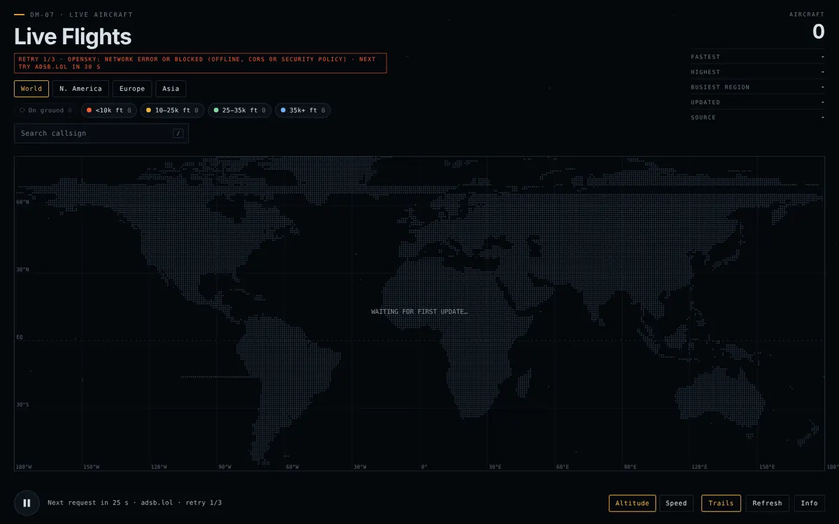Click the FASTEST stat row
The width and height of the screenshot is (839, 524).
point(758,57)
